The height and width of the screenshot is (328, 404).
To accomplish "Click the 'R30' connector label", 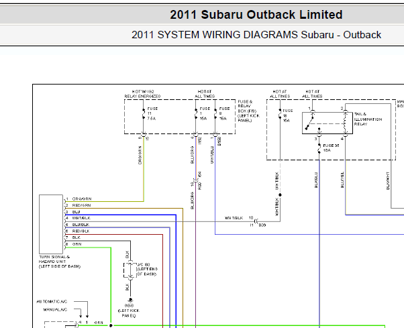I will tap(200, 186).
